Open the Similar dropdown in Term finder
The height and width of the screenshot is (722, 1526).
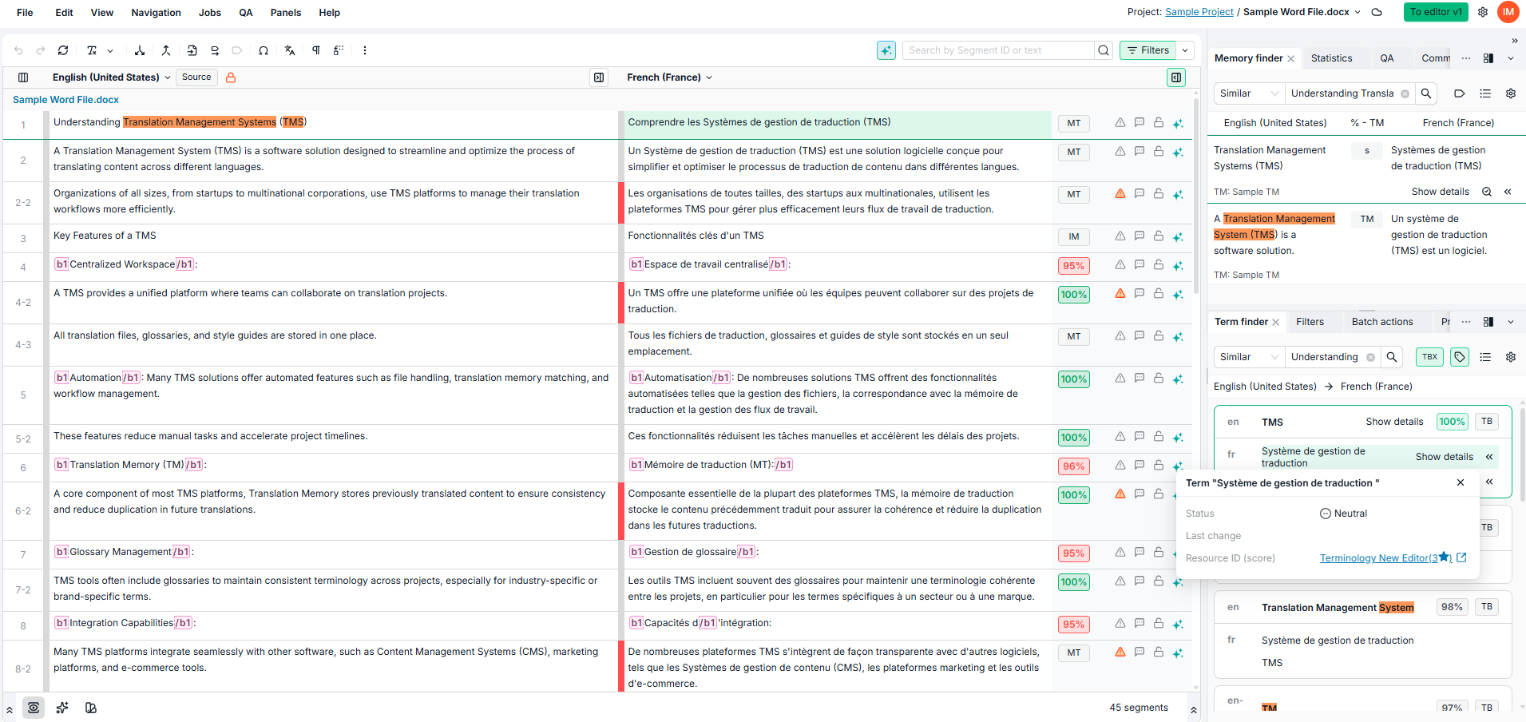(x=1249, y=357)
